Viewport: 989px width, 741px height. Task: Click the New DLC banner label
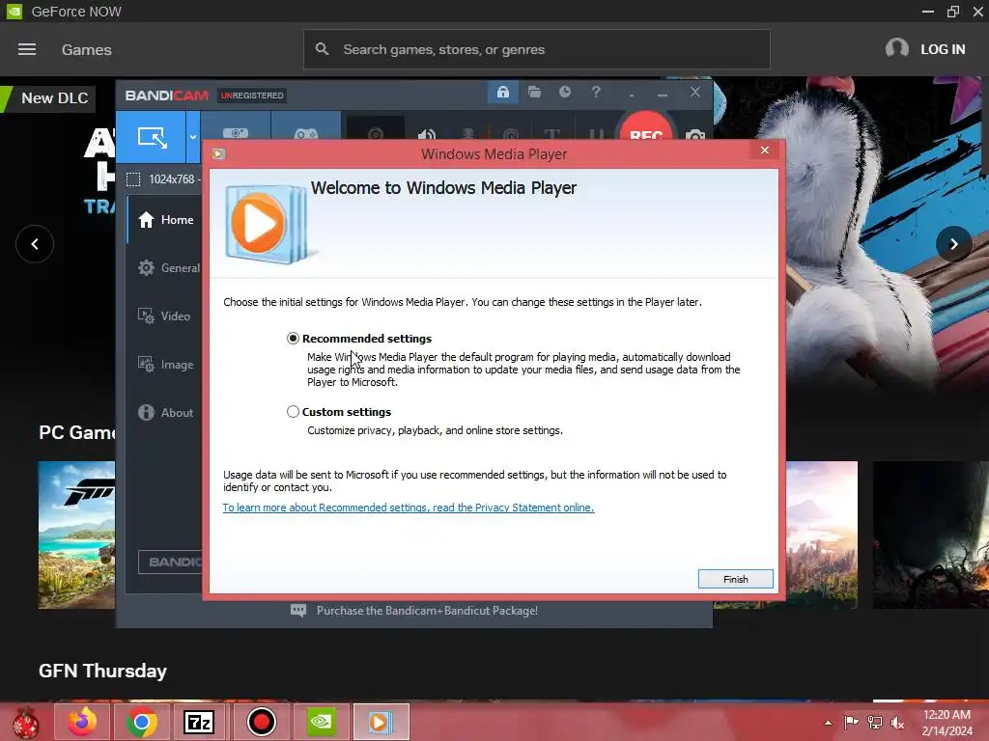[54, 98]
